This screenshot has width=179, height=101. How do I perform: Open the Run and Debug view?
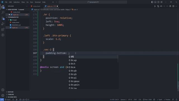(x=3, y=24)
